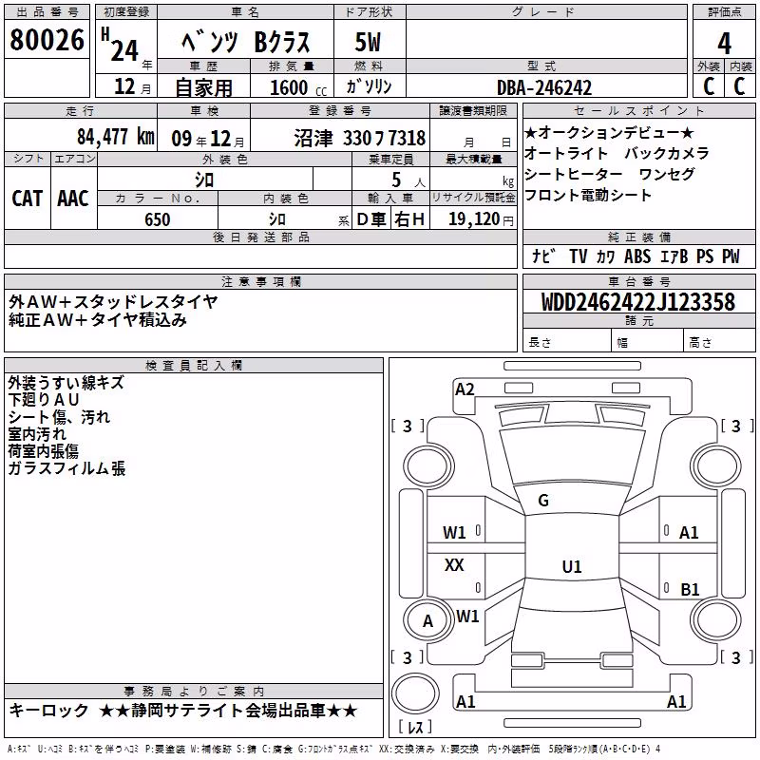Click the note 外AW+スタッドレスタイヤ
Viewport: 760px width, 760px height.
[x=113, y=302]
